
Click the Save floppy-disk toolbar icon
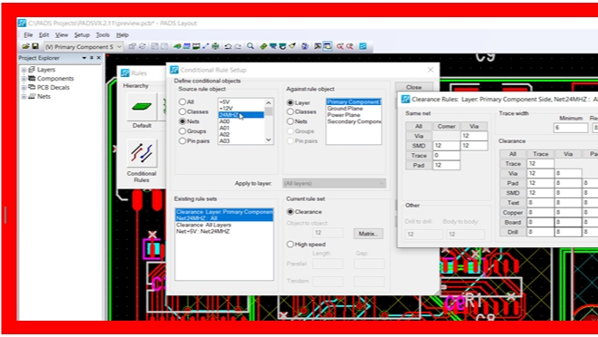pos(35,46)
